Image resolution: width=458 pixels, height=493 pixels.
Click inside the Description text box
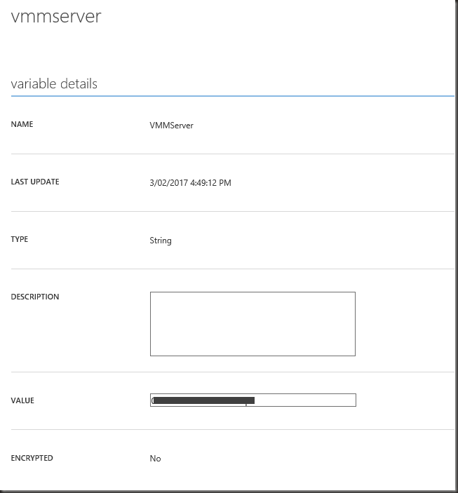point(252,324)
